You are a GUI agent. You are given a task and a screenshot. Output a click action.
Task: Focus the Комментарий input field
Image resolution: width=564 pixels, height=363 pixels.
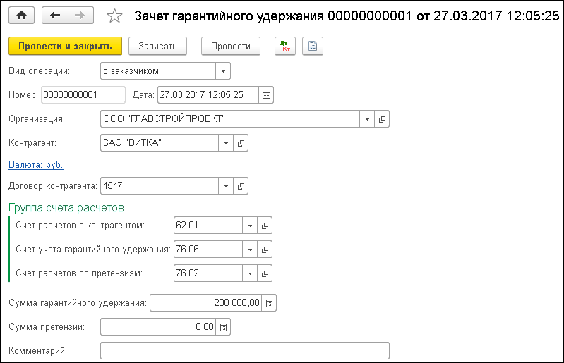coord(245,351)
